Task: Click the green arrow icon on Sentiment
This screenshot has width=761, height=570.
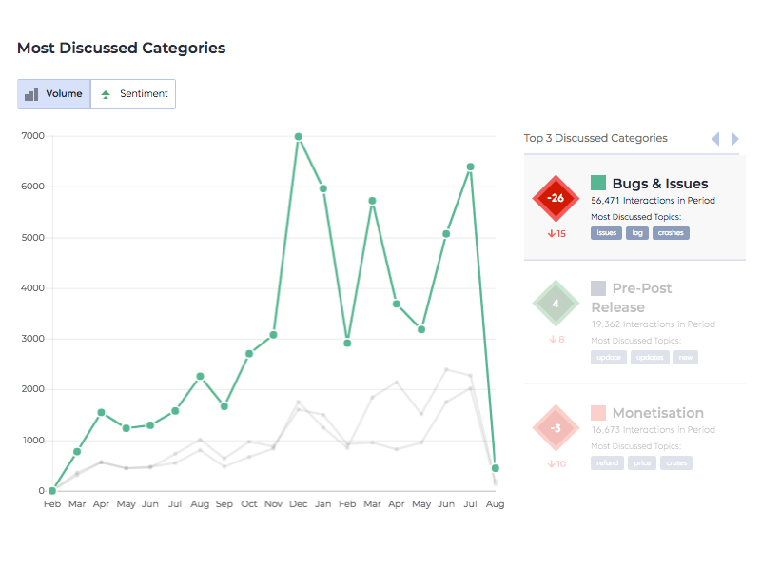Action: click(x=106, y=94)
